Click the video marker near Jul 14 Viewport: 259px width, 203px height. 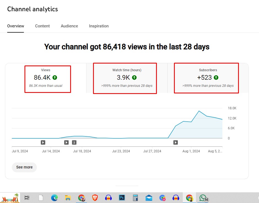pyautogui.click(x=43, y=142)
